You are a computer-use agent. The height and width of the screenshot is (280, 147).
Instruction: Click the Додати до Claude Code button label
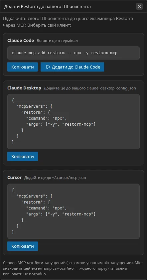[76, 67]
